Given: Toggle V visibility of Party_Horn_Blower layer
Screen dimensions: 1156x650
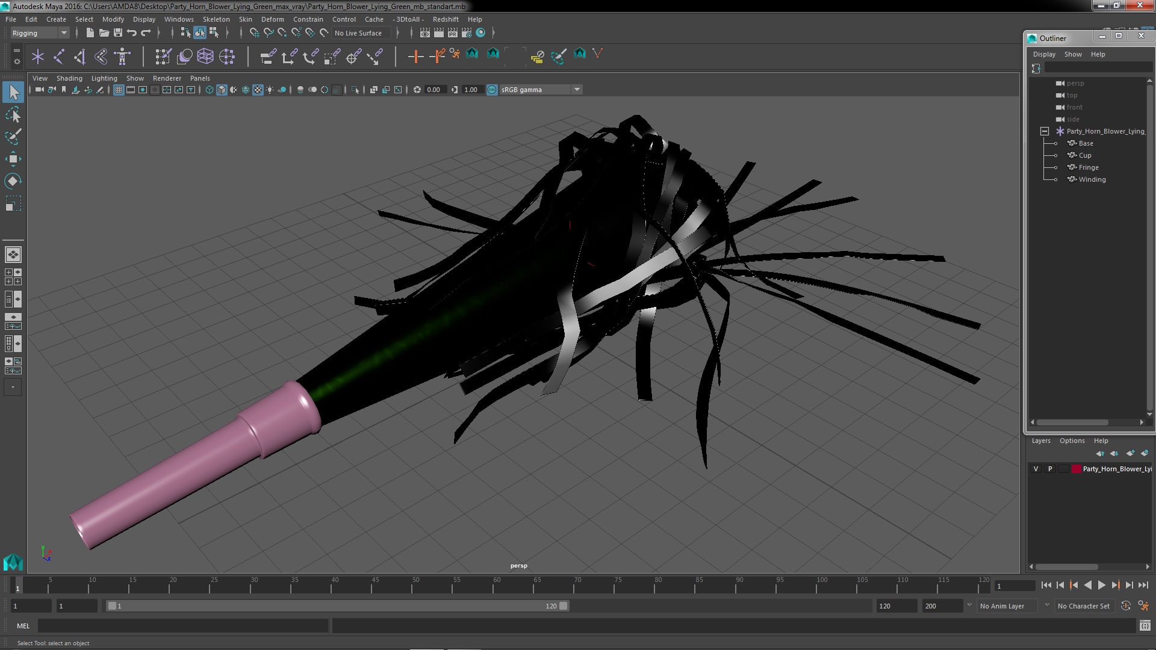Looking at the screenshot, I should click(x=1036, y=469).
